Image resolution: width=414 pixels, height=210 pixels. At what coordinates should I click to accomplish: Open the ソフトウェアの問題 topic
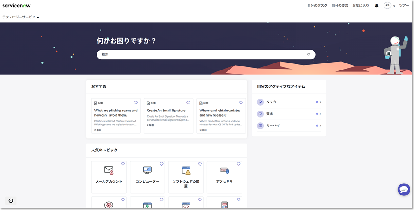pos(186,177)
